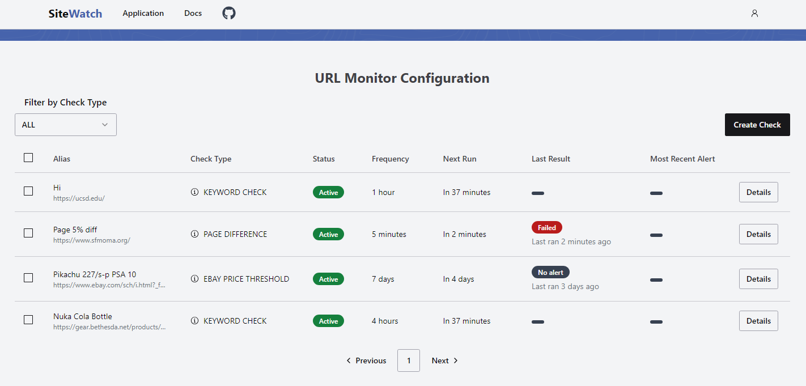This screenshot has width=806, height=386.
Task: View Details for Pikachu 227/s-p PSA 10
Action: 758,279
